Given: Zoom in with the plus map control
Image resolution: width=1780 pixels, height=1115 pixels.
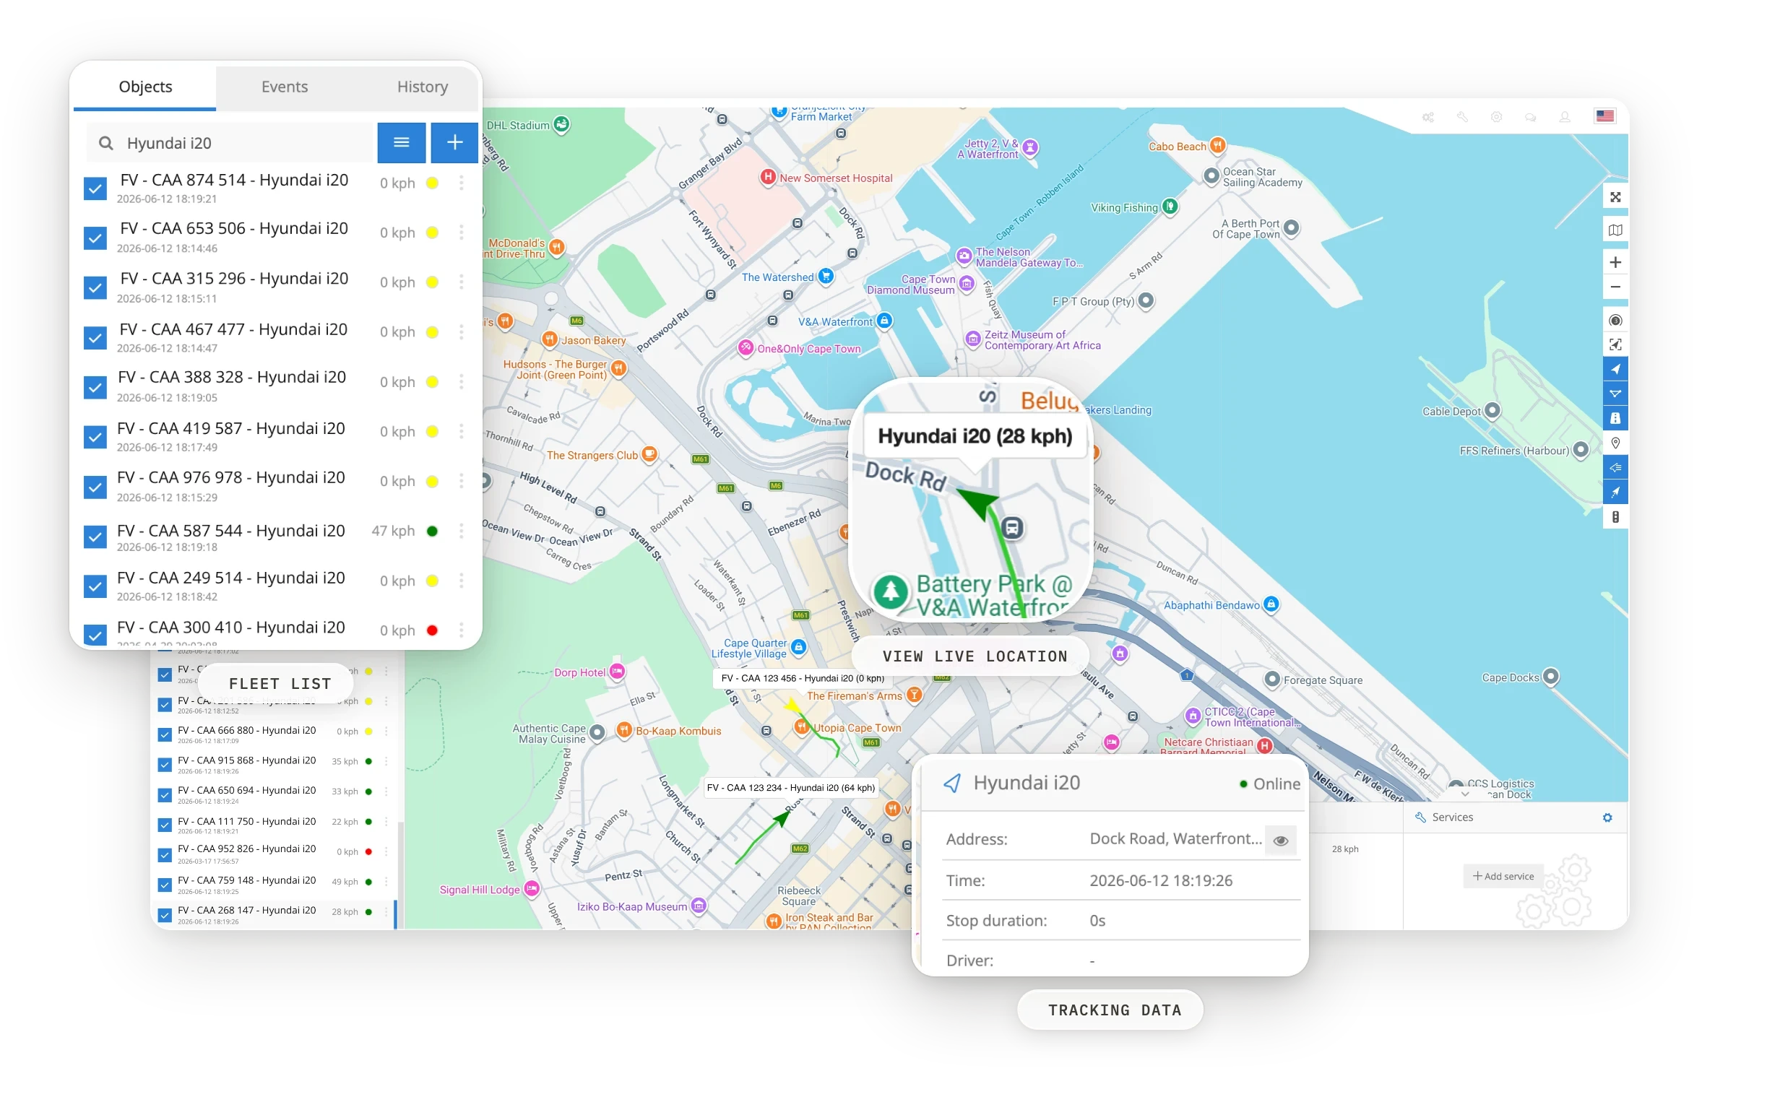Looking at the screenshot, I should coord(1614,263).
